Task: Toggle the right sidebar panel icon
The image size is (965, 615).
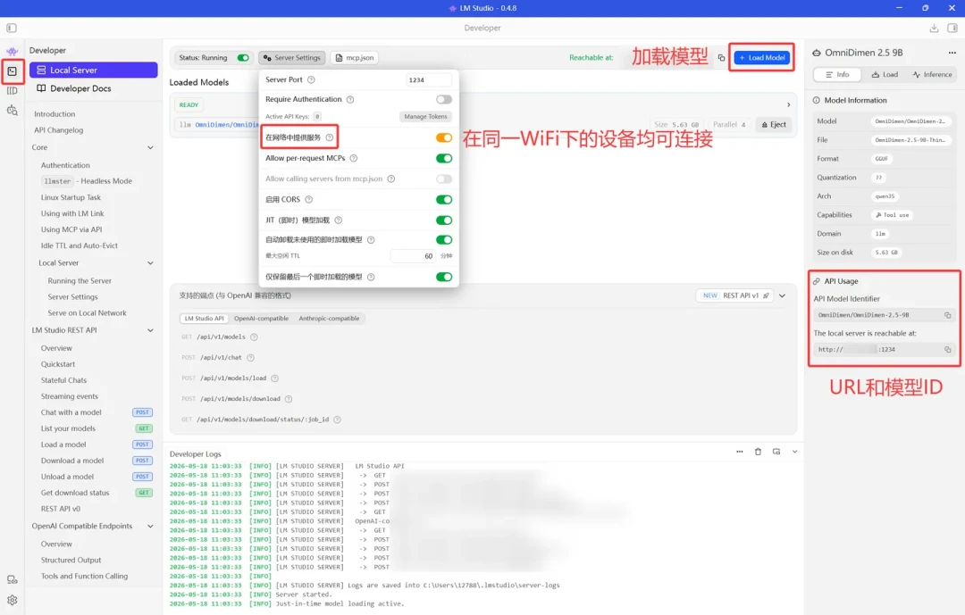Action: (x=952, y=28)
